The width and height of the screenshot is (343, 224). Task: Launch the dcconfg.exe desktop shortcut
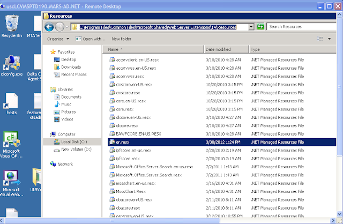(x=12, y=65)
